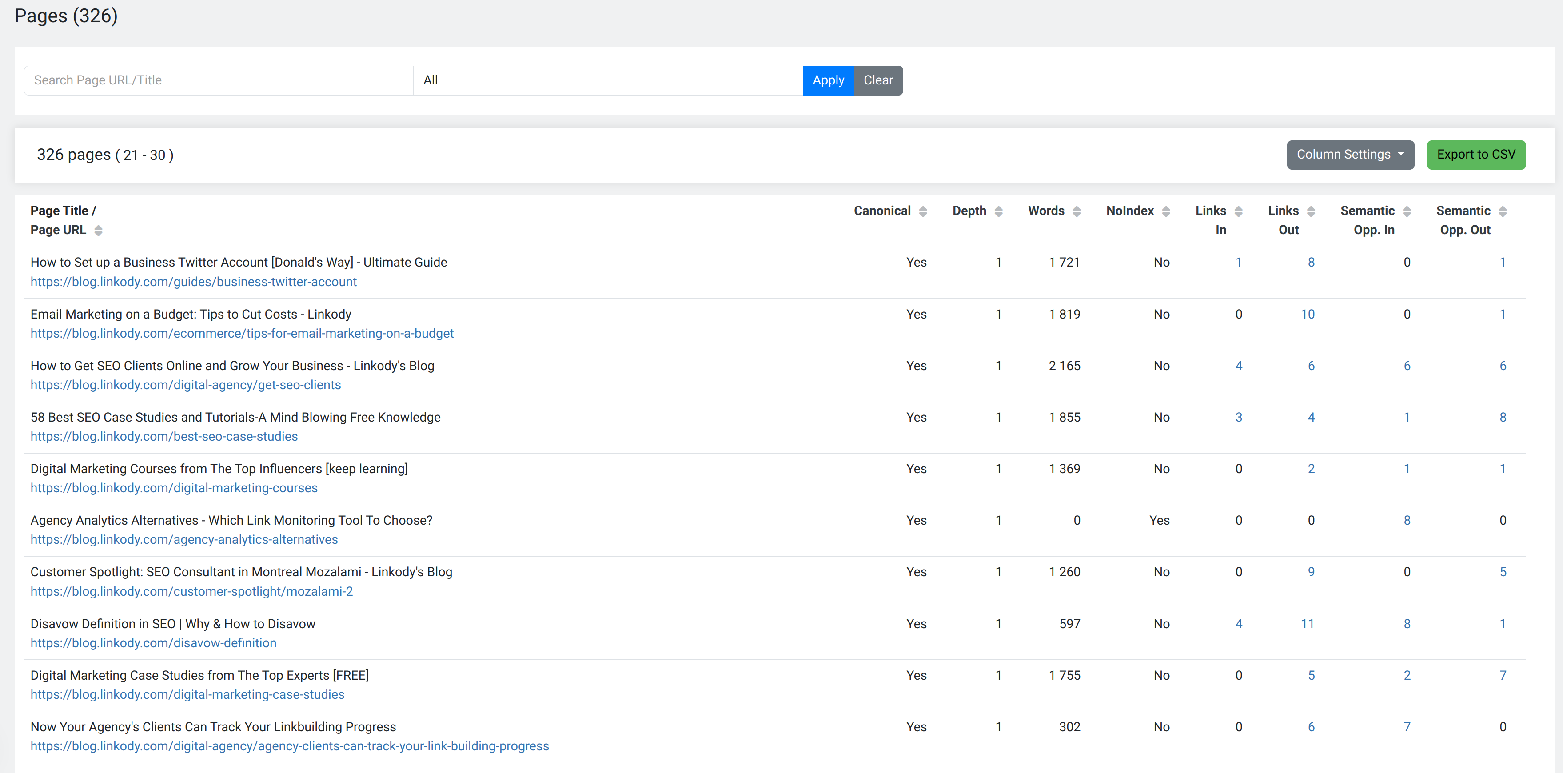Viewport: 1563px width, 773px height.
Task: Sort by Canonical column arrows
Action: pos(923,211)
